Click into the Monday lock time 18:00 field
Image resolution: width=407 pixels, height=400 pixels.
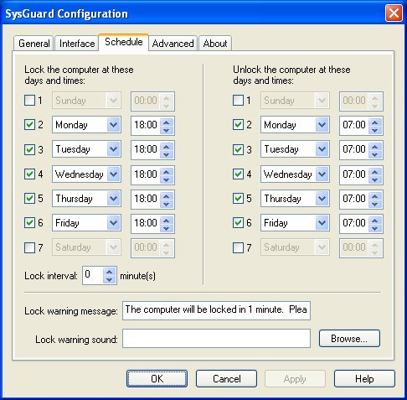[x=146, y=125]
